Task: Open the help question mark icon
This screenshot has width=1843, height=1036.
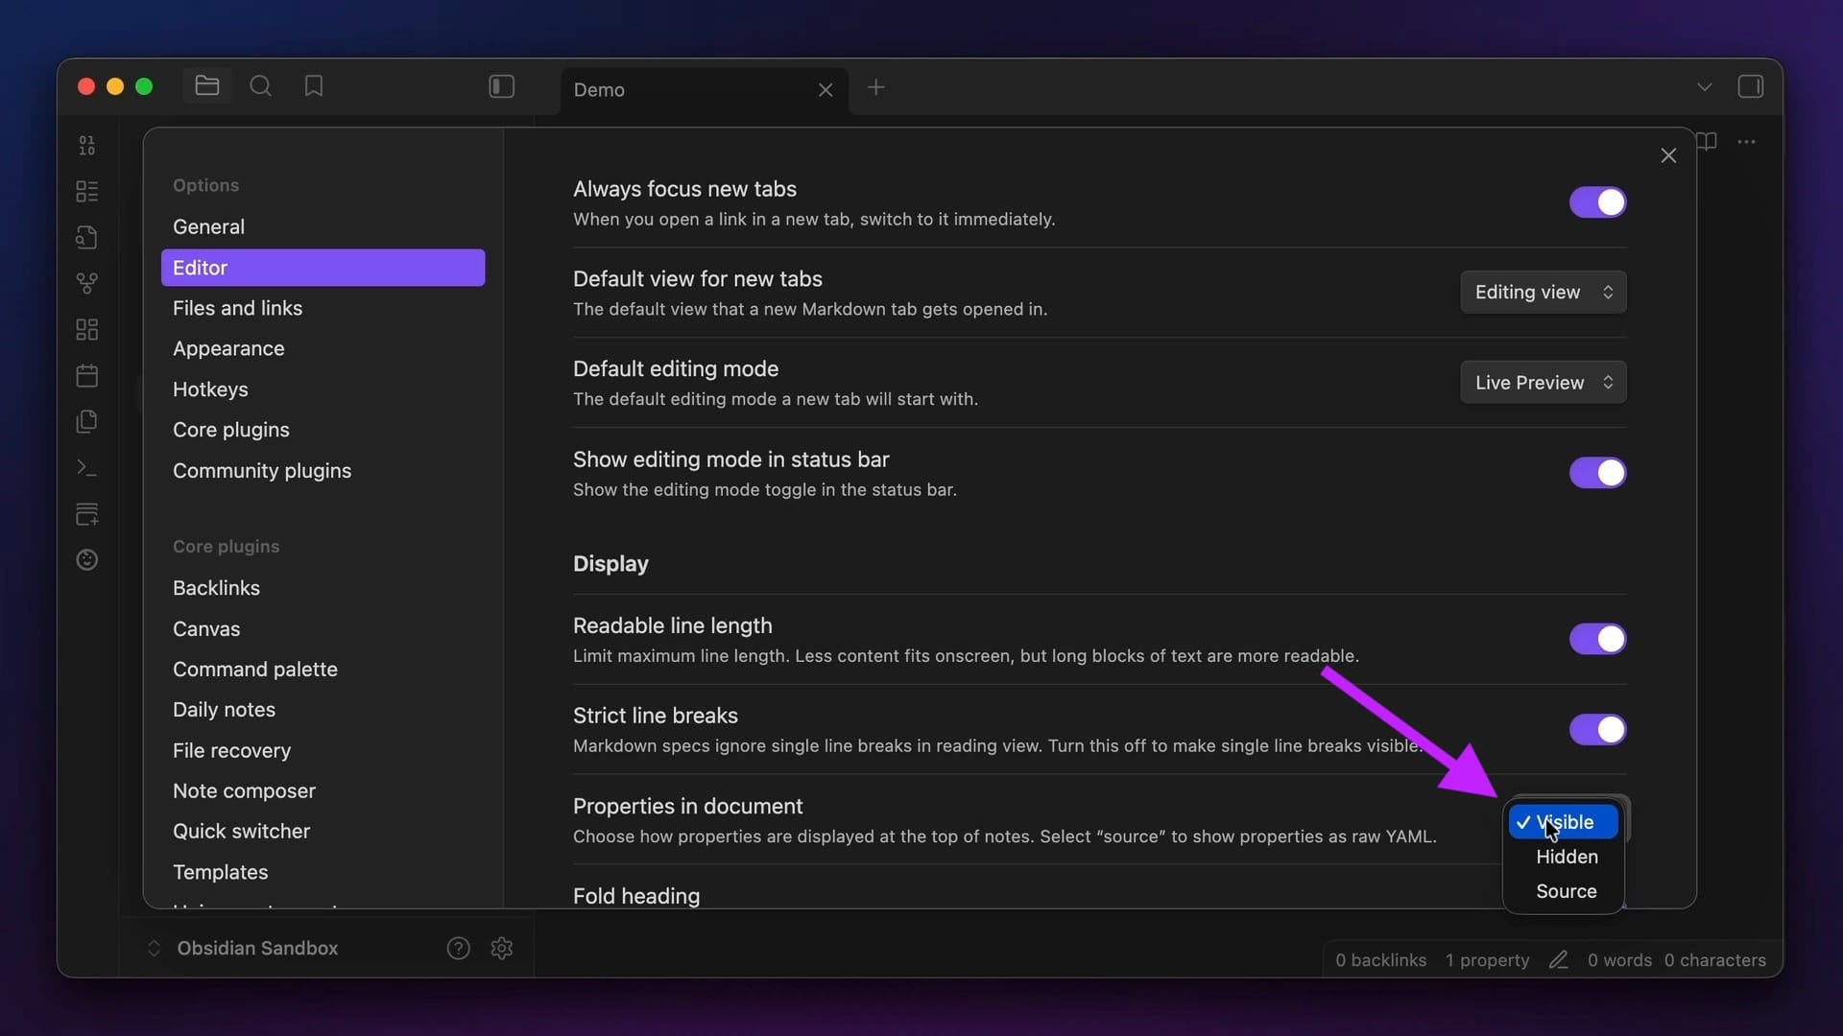Action: (x=458, y=948)
